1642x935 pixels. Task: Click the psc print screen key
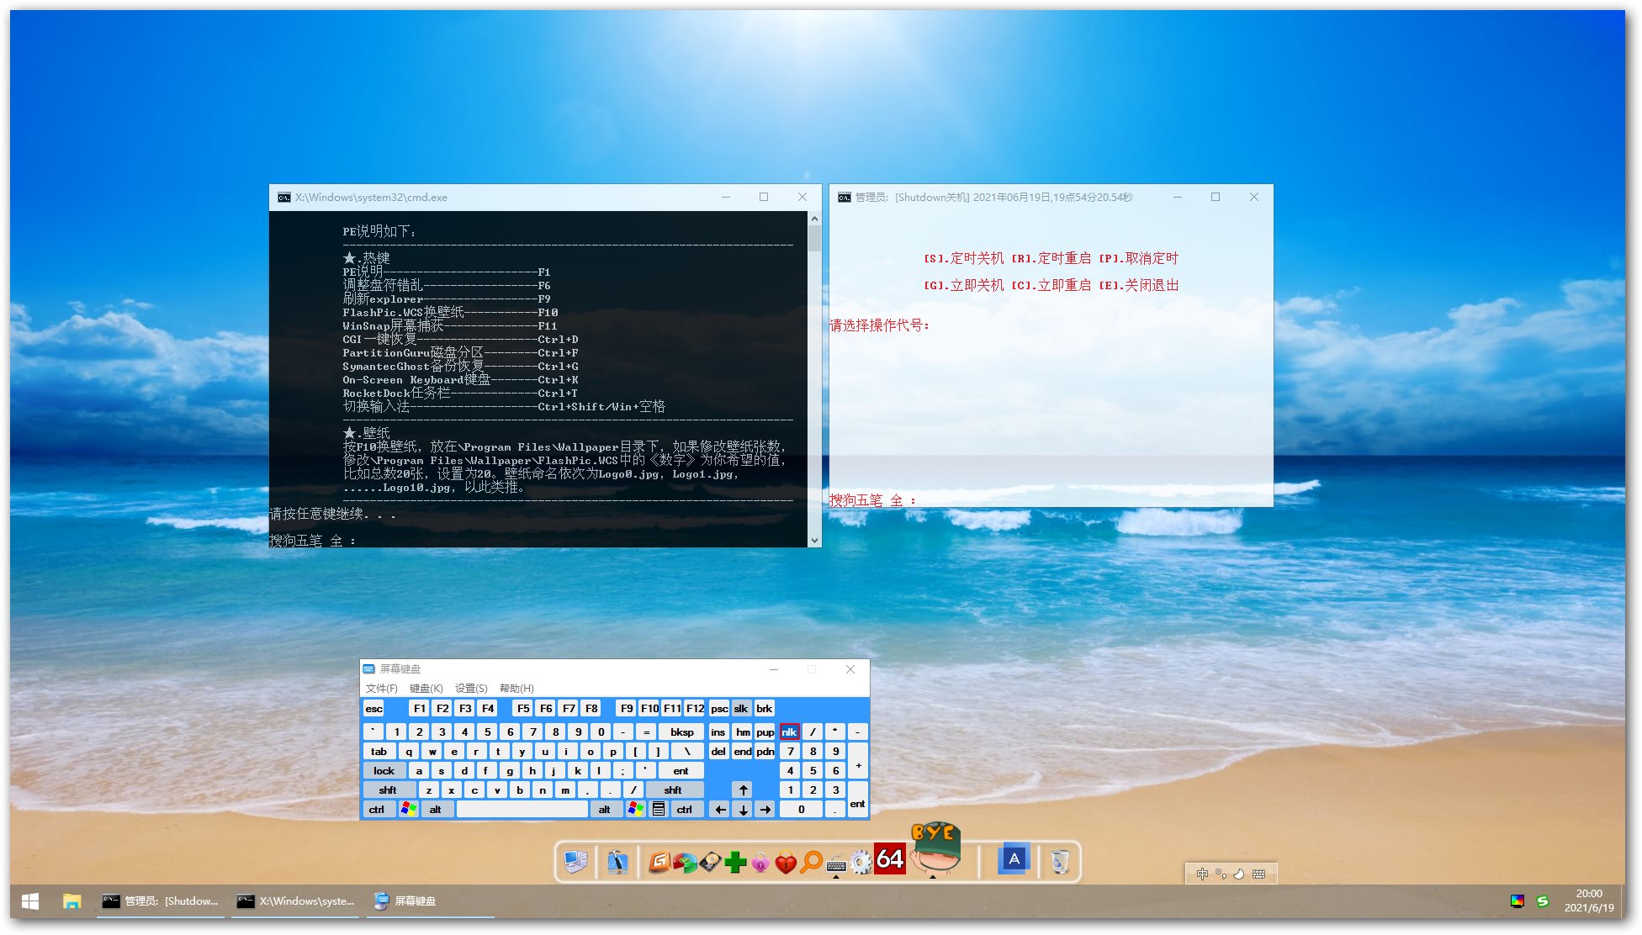tap(719, 708)
